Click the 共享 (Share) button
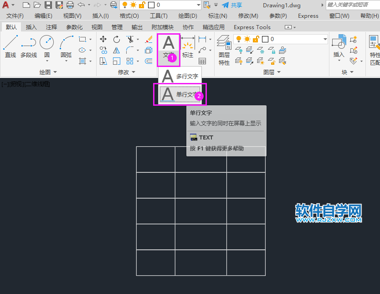This screenshot has height=294, width=380. 232,5
